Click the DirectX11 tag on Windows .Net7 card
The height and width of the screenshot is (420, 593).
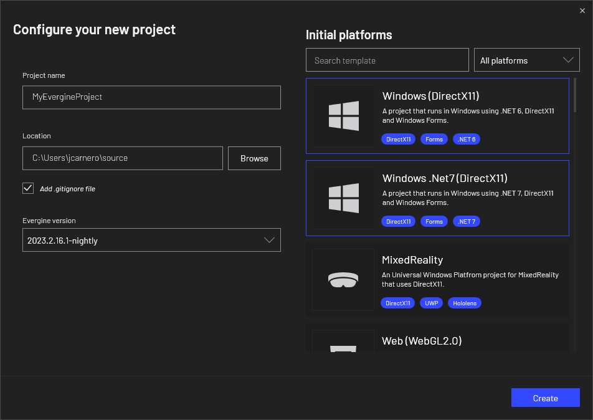(x=398, y=221)
